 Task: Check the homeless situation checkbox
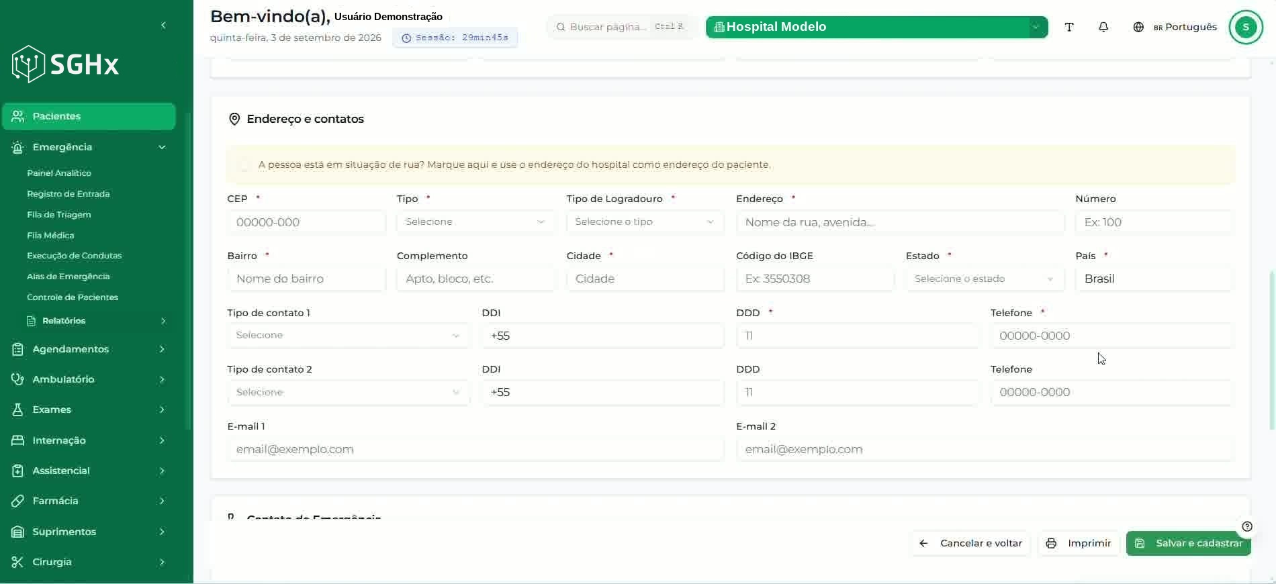coord(244,164)
